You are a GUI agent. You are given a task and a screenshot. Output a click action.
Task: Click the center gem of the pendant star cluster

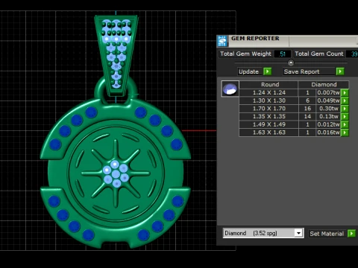pyautogui.click(x=116, y=173)
